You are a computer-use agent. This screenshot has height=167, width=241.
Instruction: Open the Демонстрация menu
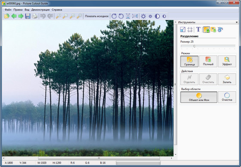(x=40, y=10)
